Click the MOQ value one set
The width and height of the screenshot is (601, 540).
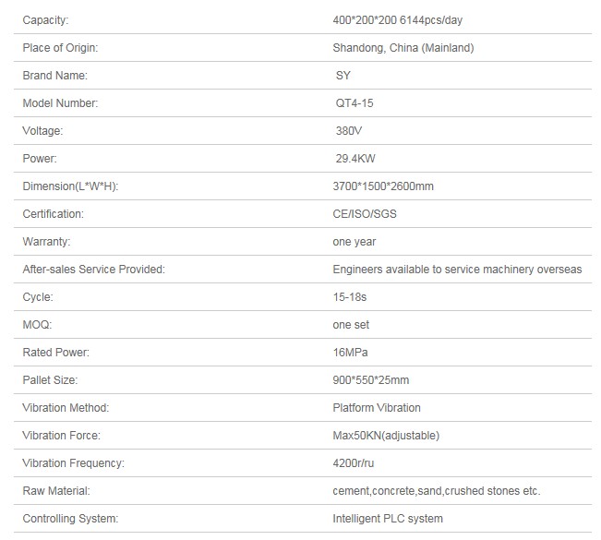tap(351, 325)
